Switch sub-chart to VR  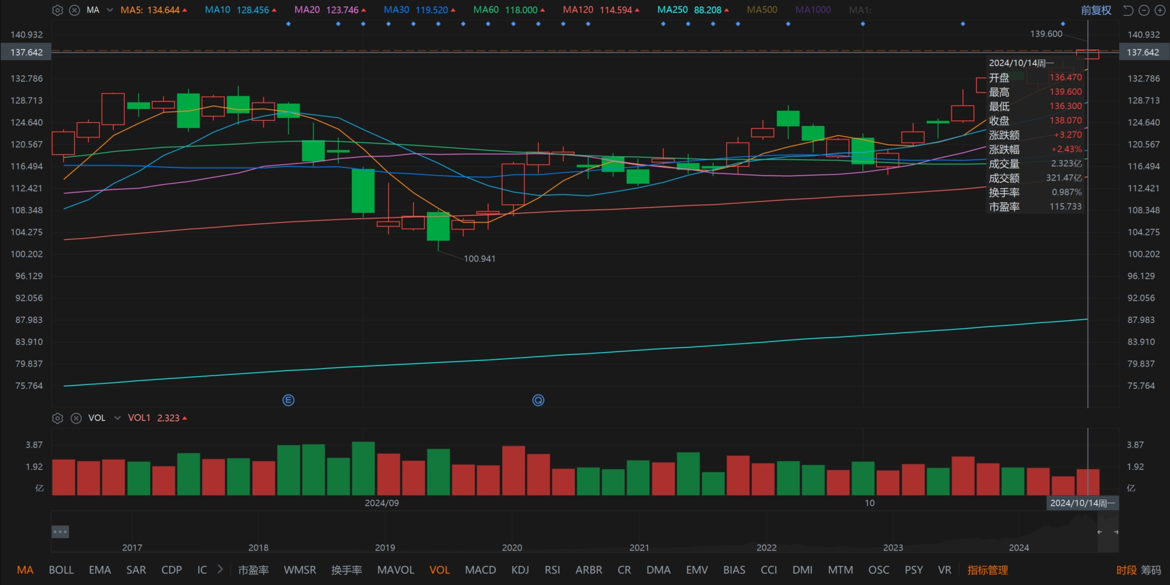click(945, 570)
